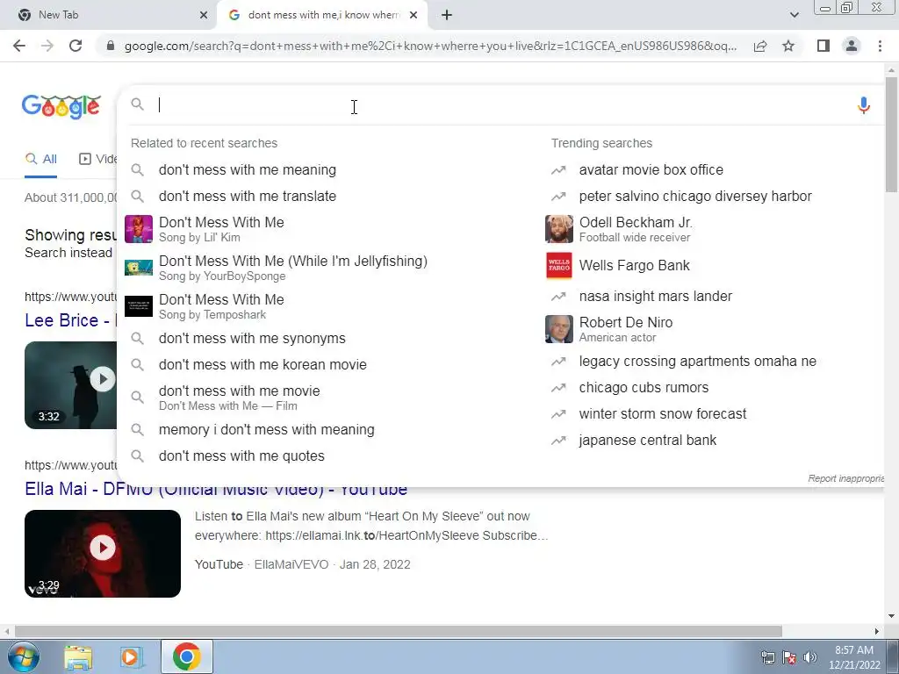Screen dimensions: 899x674
Task: Open a new tab with plus icon
Action: click(447, 15)
